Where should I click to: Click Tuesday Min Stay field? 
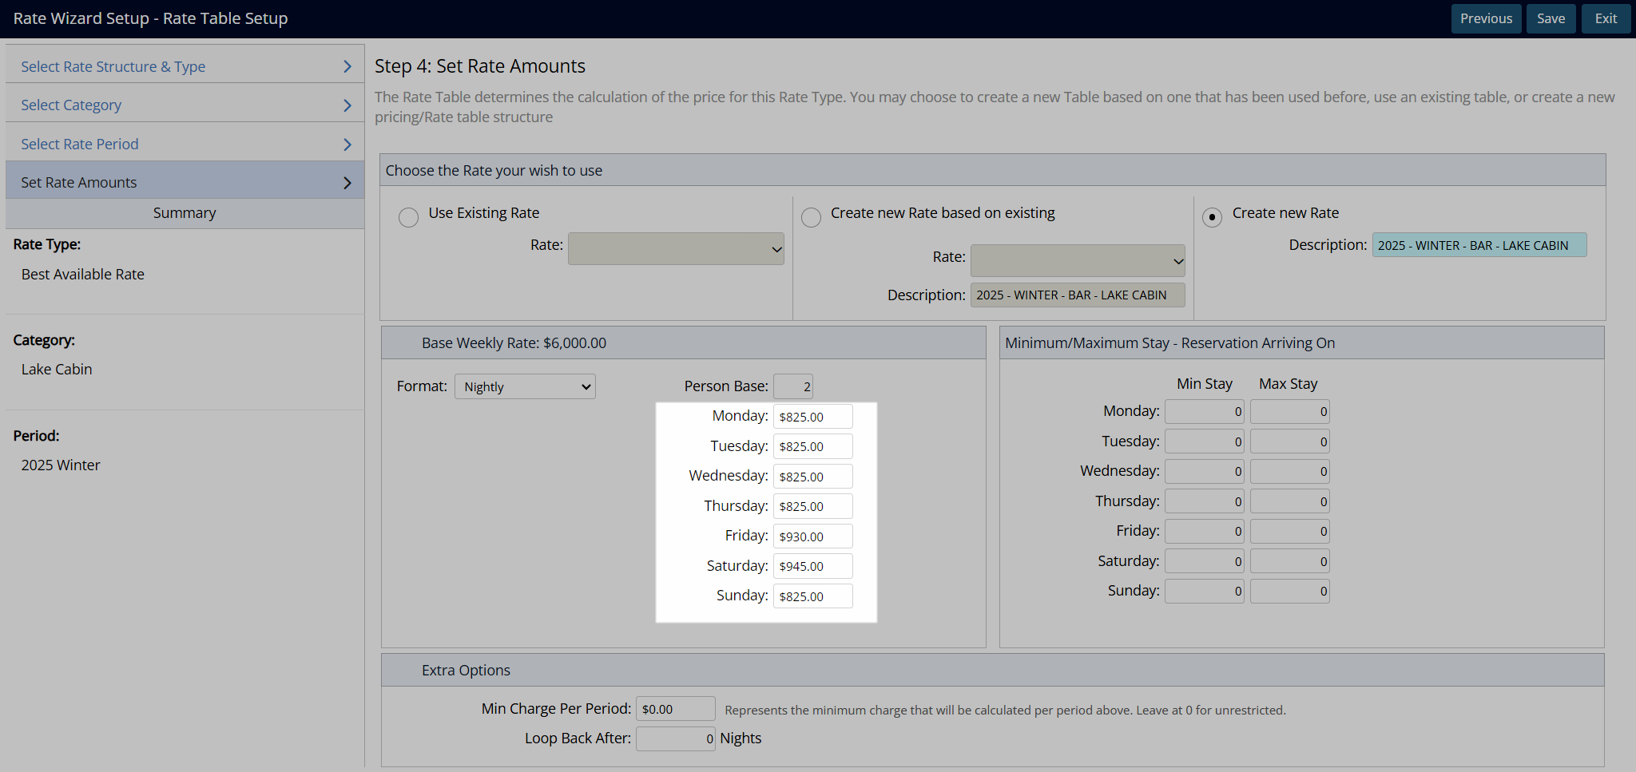click(1204, 441)
